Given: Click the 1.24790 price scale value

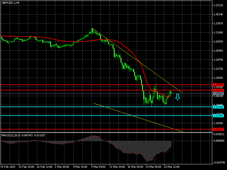Looking at the screenshot, I should point(218,60).
